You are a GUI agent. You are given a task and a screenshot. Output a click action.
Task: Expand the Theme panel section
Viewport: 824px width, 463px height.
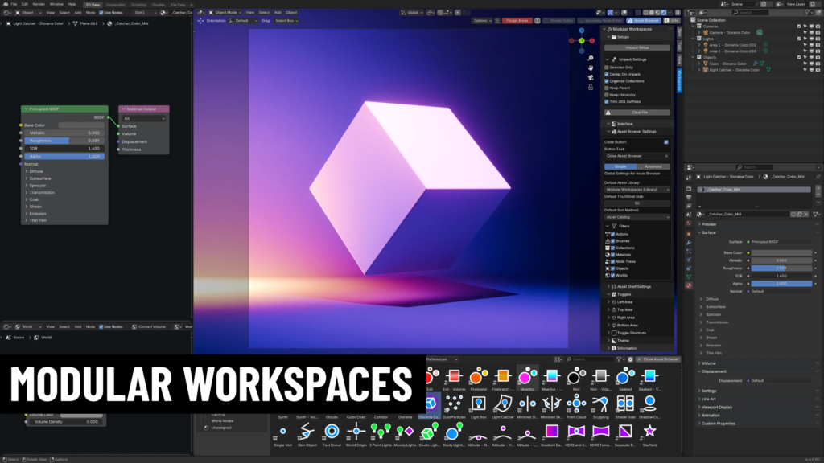click(623, 341)
